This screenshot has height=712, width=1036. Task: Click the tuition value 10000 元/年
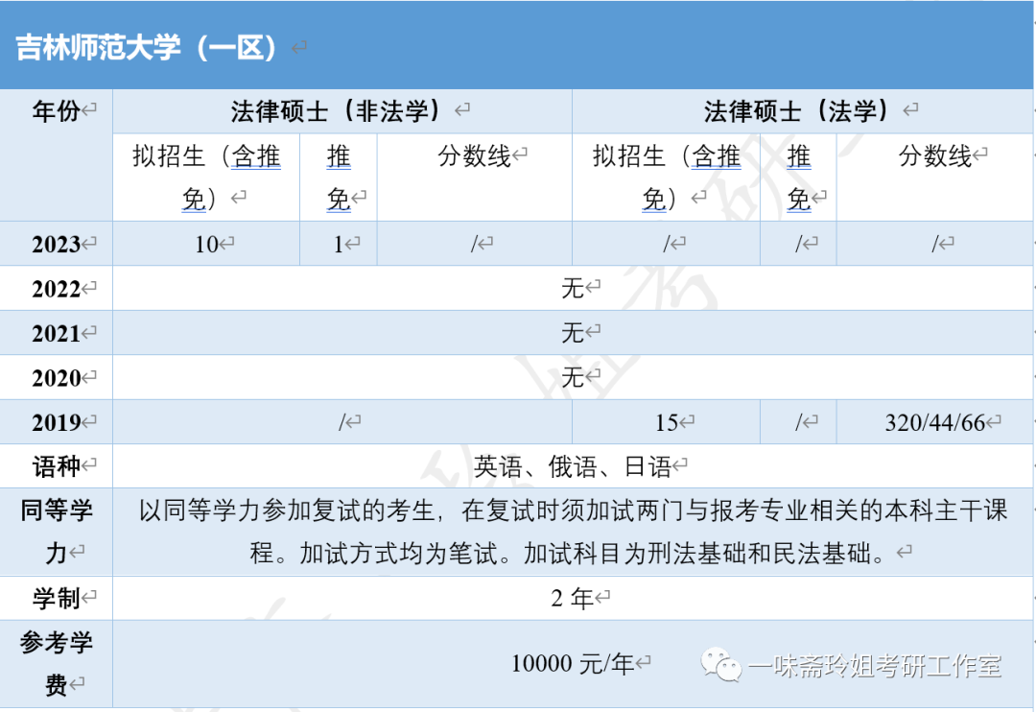[573, 663]
